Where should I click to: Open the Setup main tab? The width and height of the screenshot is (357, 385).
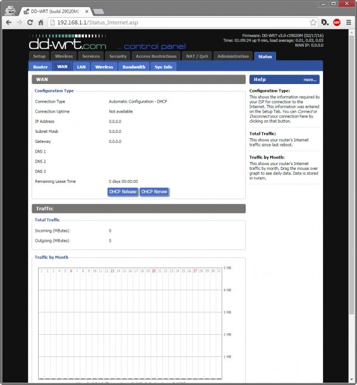coord(39,57)
